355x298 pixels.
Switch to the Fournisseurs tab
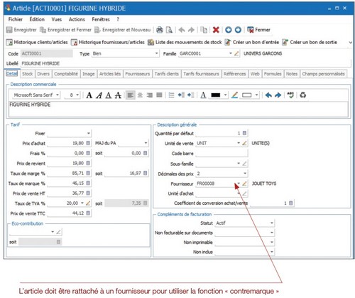(138, 74)
